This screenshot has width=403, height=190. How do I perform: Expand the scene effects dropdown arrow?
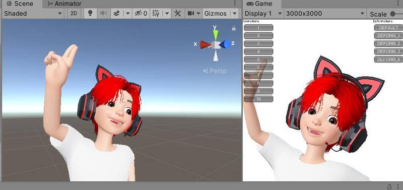click(128, 14)
